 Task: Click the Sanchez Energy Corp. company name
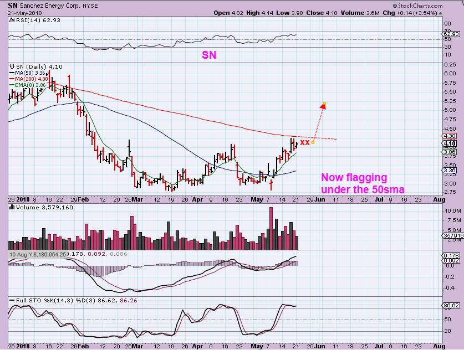point(49,6)
